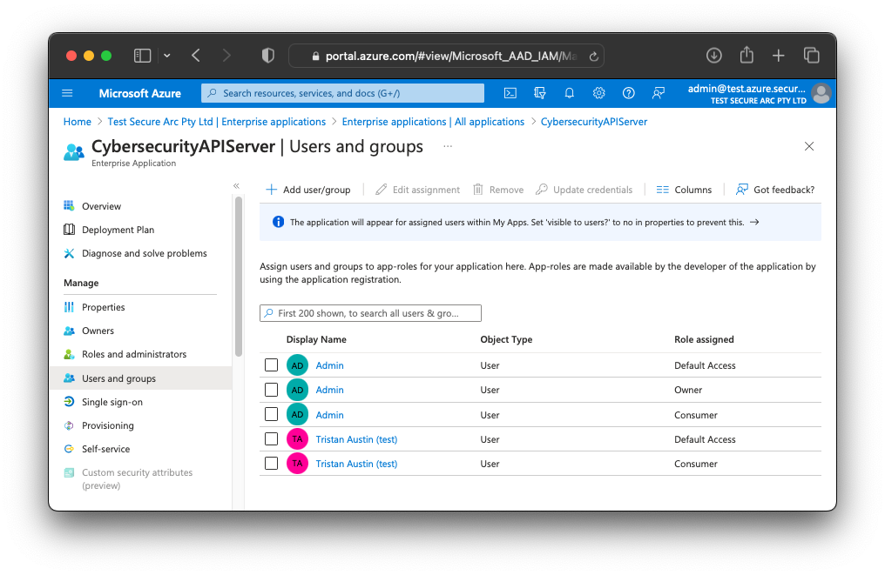Open the Azure portal hamburger menu
Screen dimensions: 885x575
pos(67,93)
